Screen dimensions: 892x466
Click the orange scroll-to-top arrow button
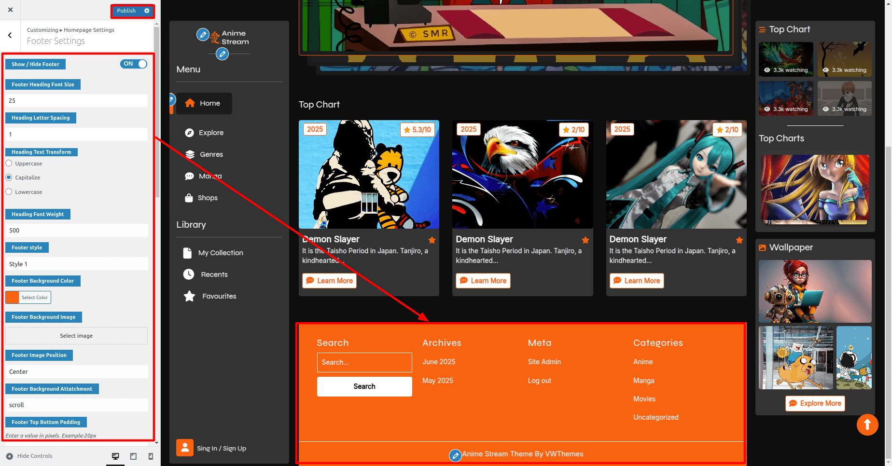[867, 425]
